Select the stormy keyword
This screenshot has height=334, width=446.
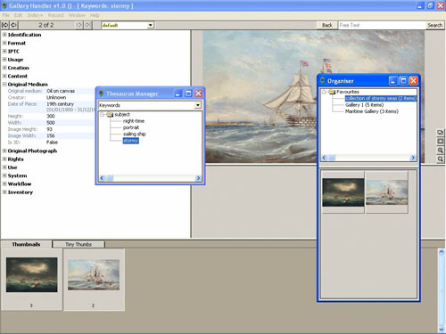(x=130, y=141)
